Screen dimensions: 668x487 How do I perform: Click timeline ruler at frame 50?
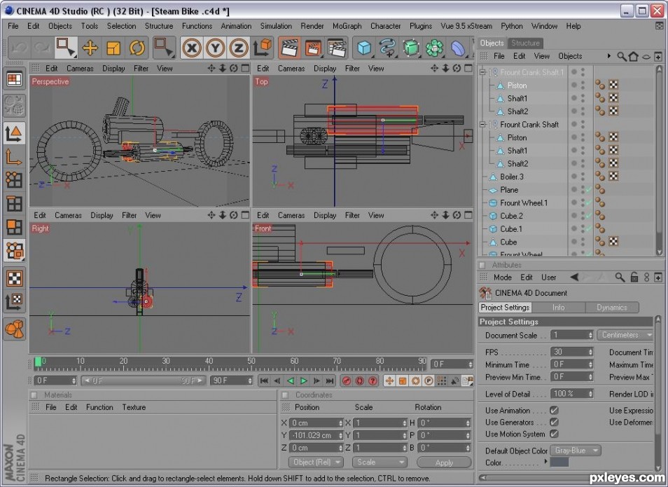(251, 362)
